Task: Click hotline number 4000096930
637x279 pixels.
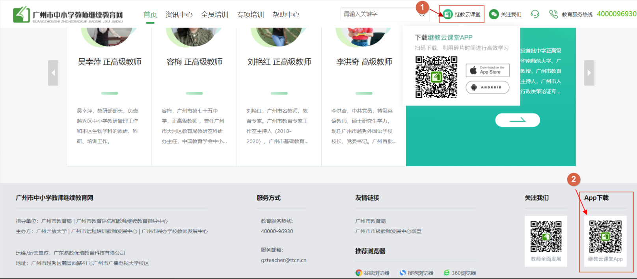Action: 617,14
